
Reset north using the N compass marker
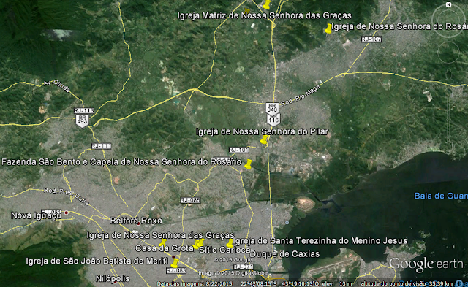448,4
